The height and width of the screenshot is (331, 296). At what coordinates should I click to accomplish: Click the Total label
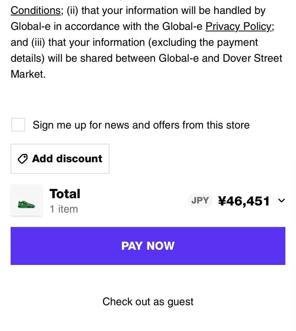[65, 194]
